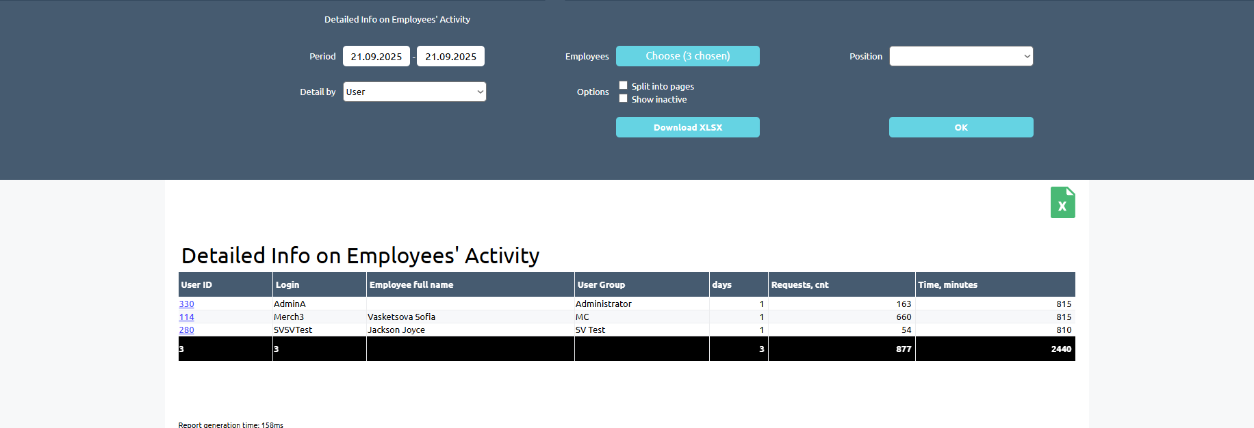Click the green Excel export icon
The image size is (1254, 428).
(x=1062, y=203)
